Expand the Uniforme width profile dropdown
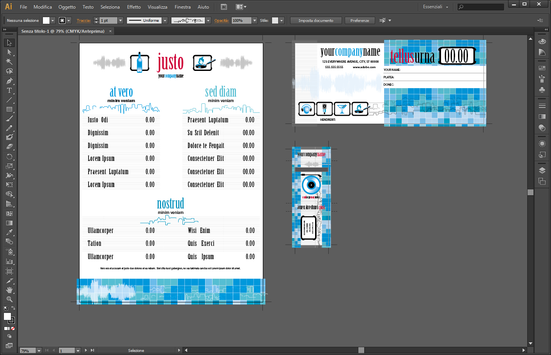The image size is (551, 355). (165, 21)
